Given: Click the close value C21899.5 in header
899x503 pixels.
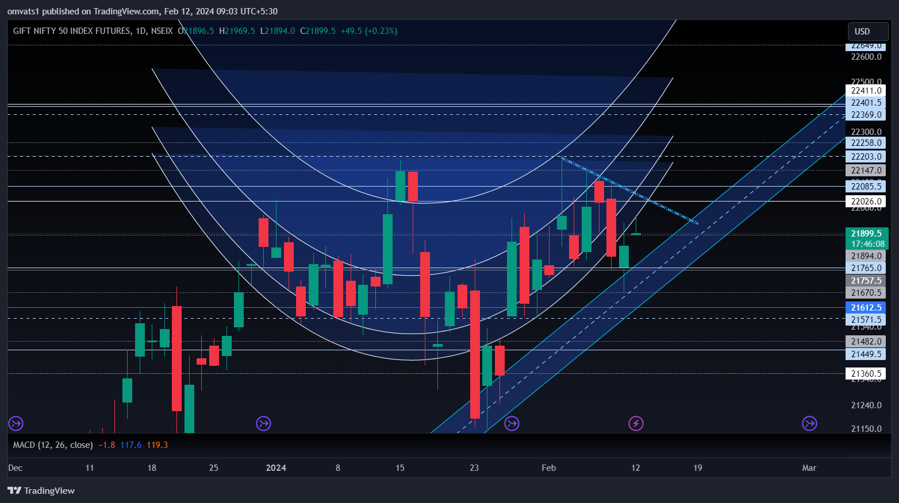Looking at the screenshot, I should click(318, 31).
